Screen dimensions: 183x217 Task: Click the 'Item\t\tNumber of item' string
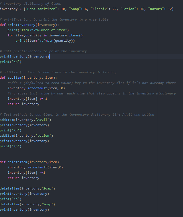point(43,30)
